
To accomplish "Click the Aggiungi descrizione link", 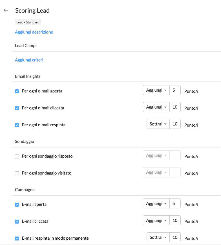I will tap(34, 32).
